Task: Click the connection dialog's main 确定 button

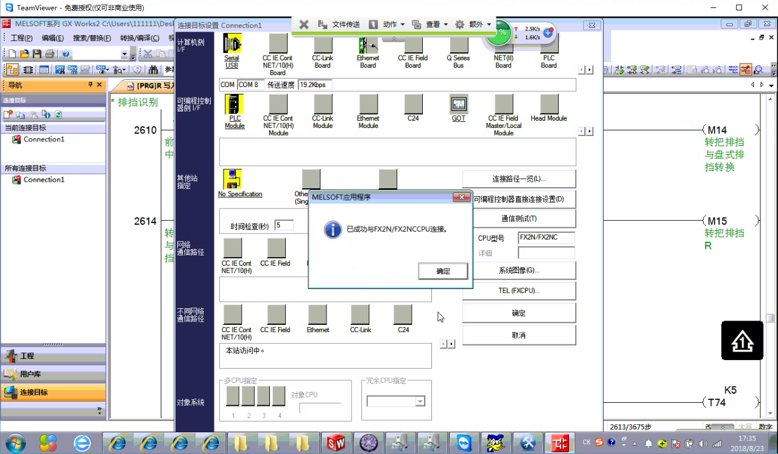Action: coord(519,313)
